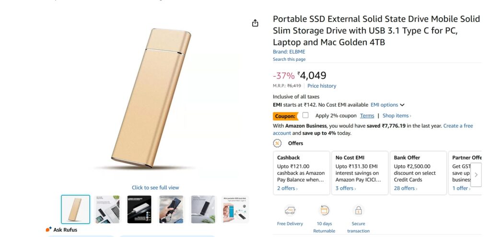The width and height of the screenshot is (491, 237).
Task: Click Create a free account link
Action: tap(458, 126)
